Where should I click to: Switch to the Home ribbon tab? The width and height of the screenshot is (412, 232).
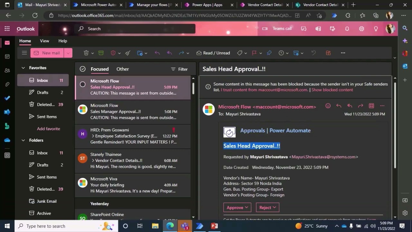[x=25, y=41]
